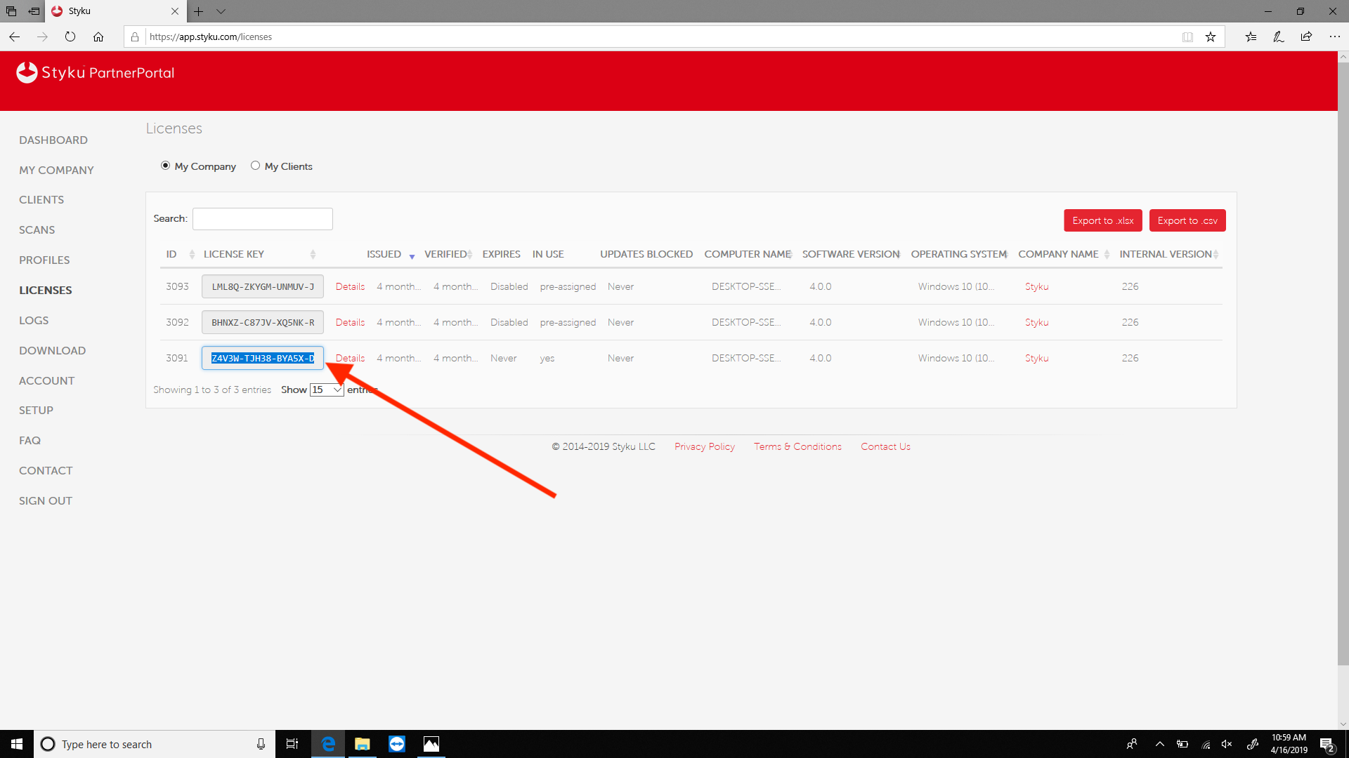This screenshot has height=758, width=1349.
Task: Open TeamViewer from taskbar
Action: tap(397, 744)
